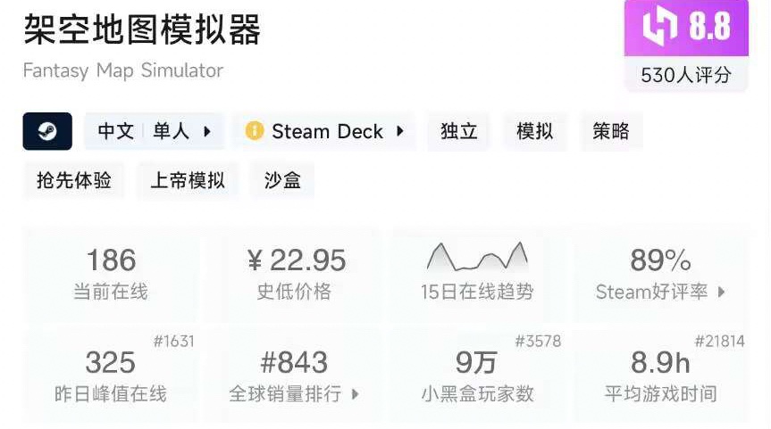771x429 pixels.
Task: Select the 策略 genre tag
Action: click(611, 132)
